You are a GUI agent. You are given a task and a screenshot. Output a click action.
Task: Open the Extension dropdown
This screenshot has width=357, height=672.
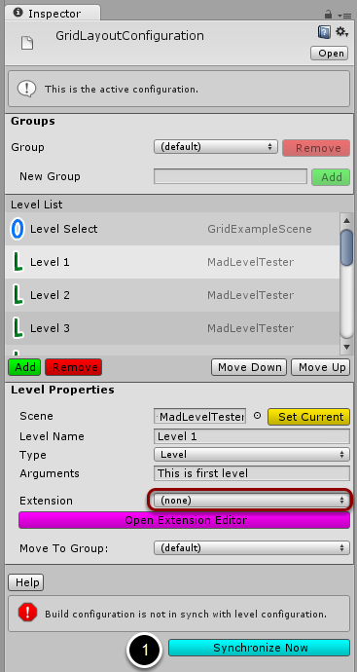coord(252,501)
